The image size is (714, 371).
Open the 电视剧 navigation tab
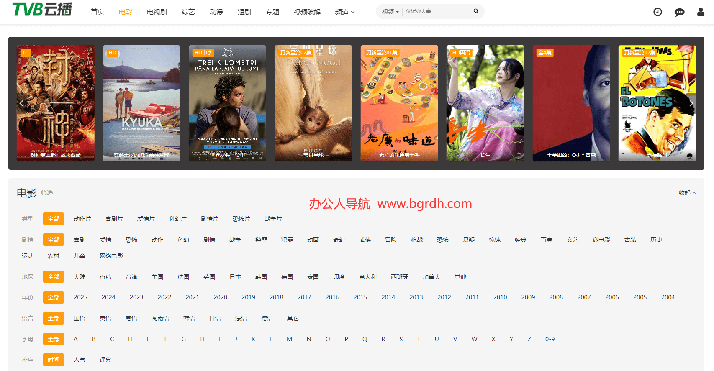(x=157, y=12)
